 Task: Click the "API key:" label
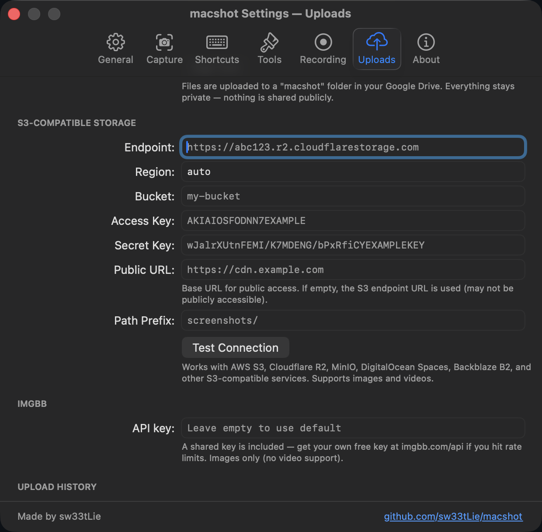(153, 428)
